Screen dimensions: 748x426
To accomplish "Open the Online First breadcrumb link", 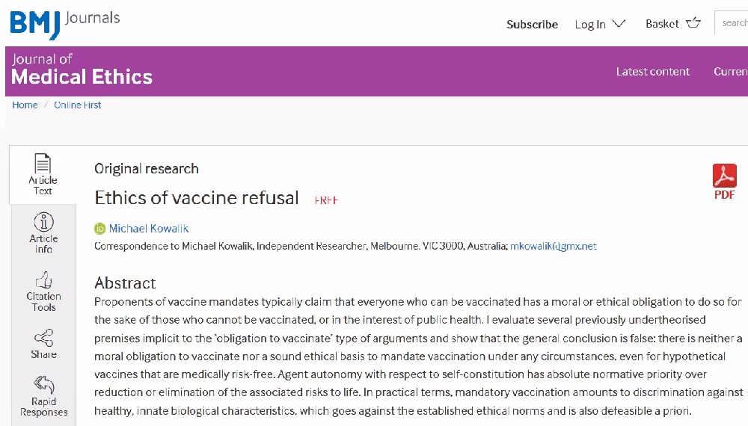I will (77, 105).
